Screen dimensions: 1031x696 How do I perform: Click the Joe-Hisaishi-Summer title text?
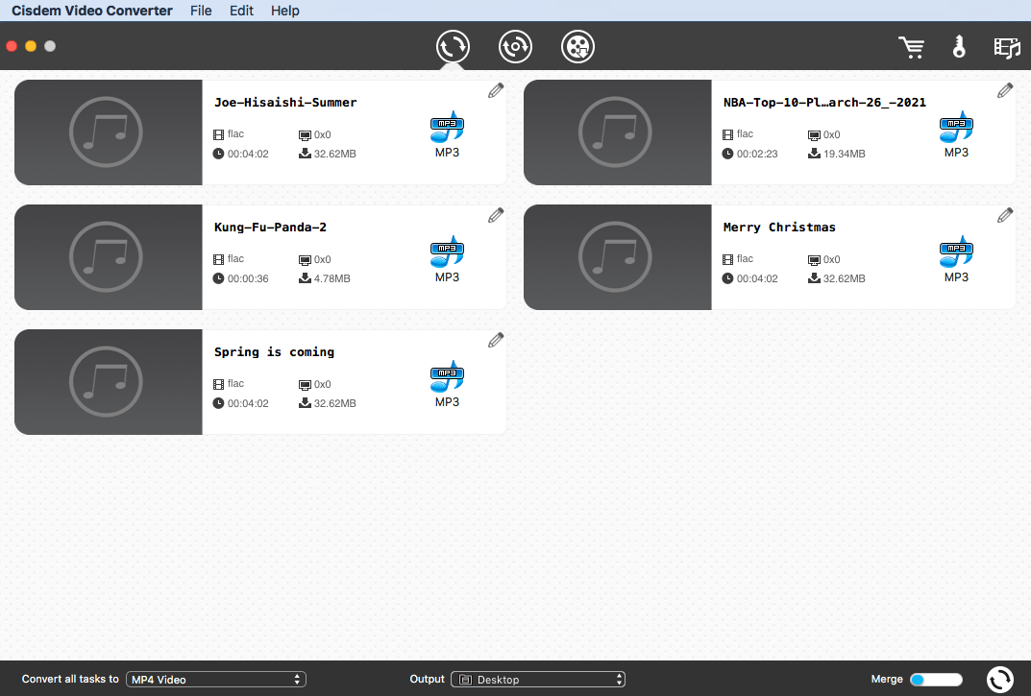click(285, 103)
